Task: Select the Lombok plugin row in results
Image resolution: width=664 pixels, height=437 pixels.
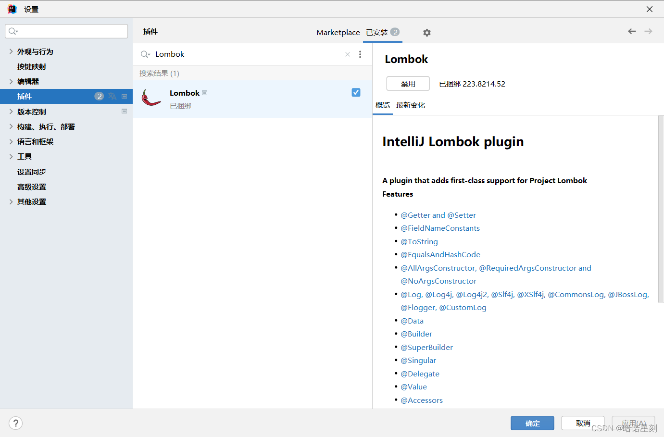Action: (x=252, y=99)
